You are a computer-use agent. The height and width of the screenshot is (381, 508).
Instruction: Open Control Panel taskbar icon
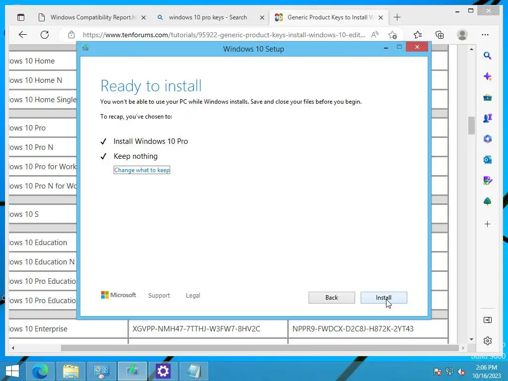[x=101, y=371]
